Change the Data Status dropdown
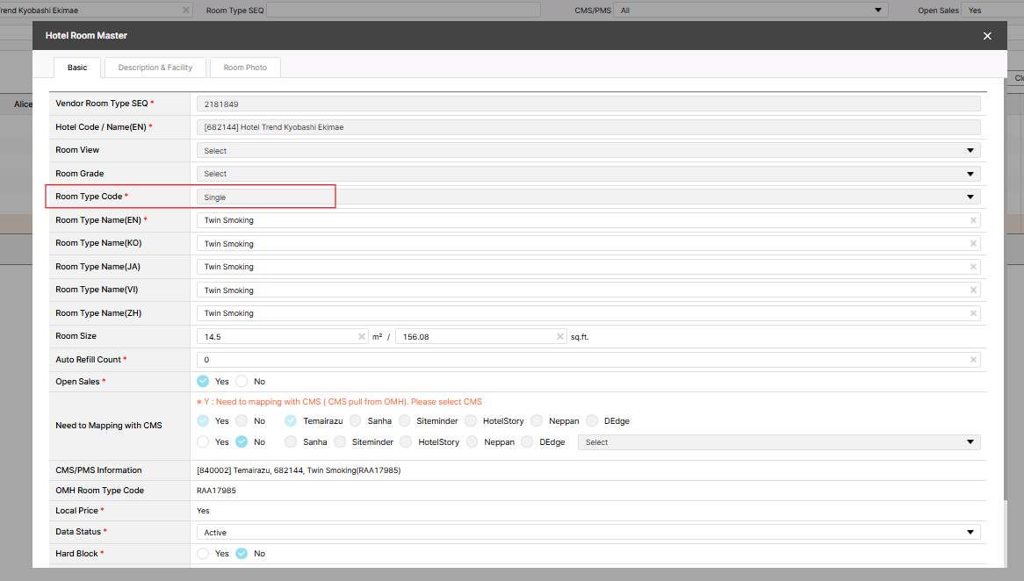 588,533
